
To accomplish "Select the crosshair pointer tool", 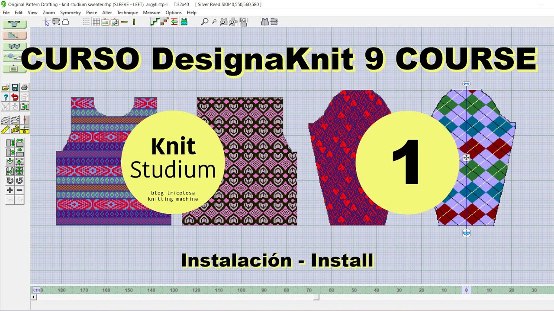I will [x=46, y=22].
